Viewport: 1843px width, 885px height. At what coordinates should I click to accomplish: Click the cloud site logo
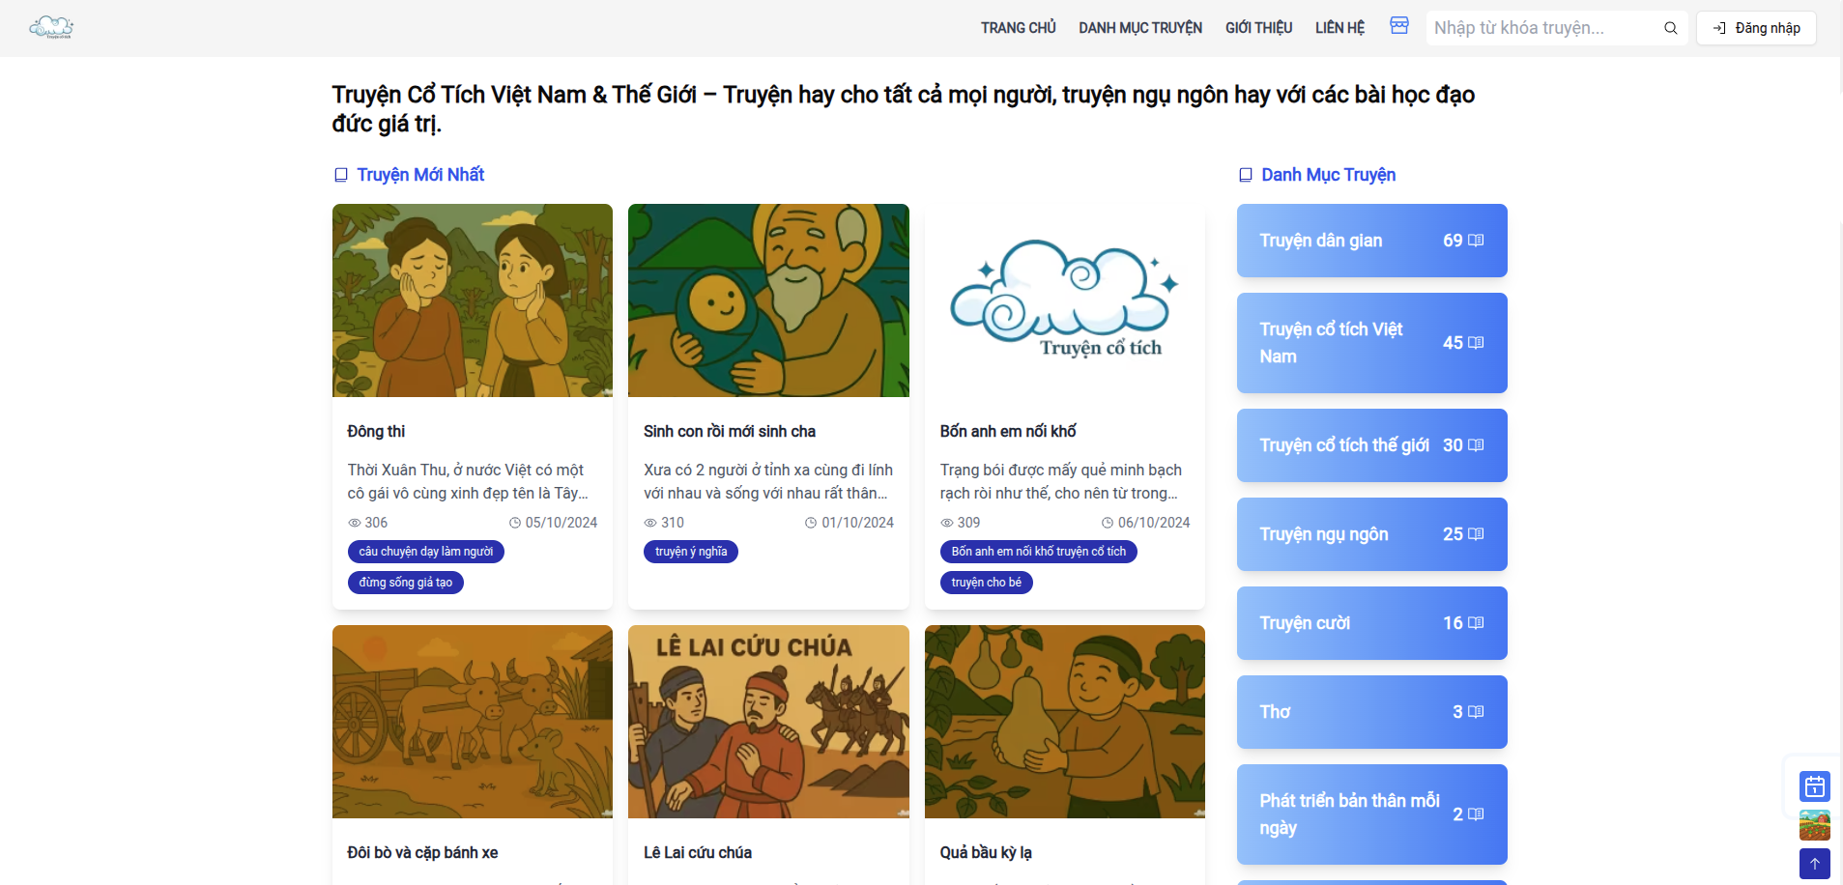(x=51, y=27)
